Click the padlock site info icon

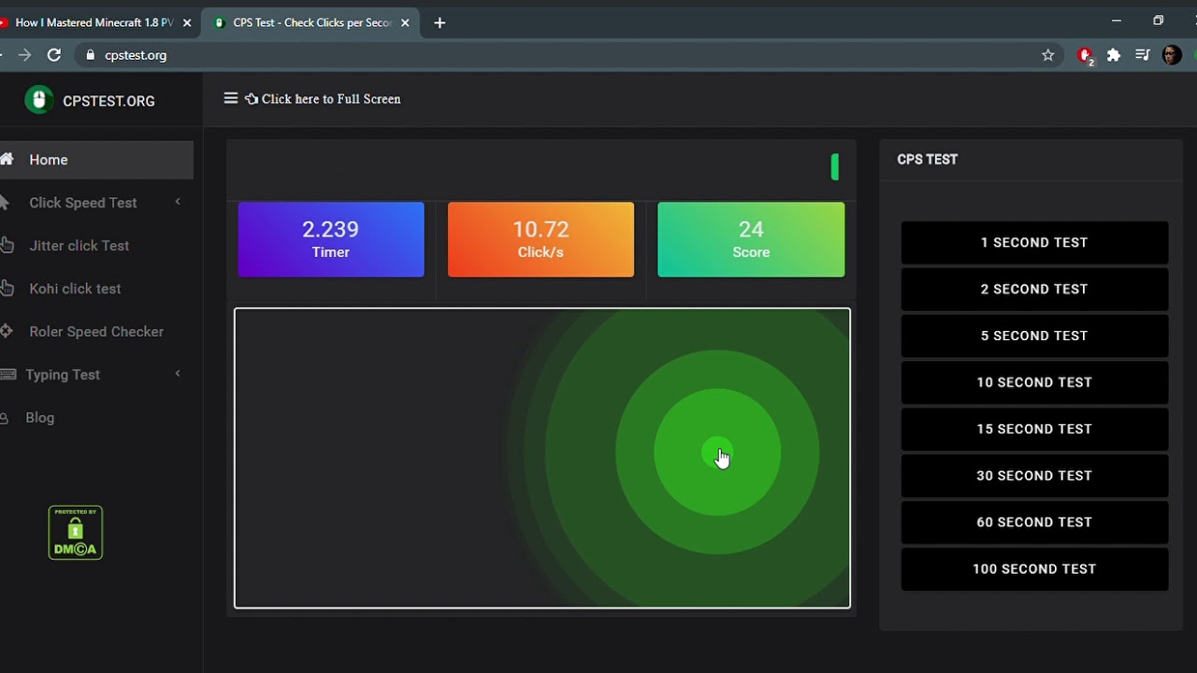[91, 55]
